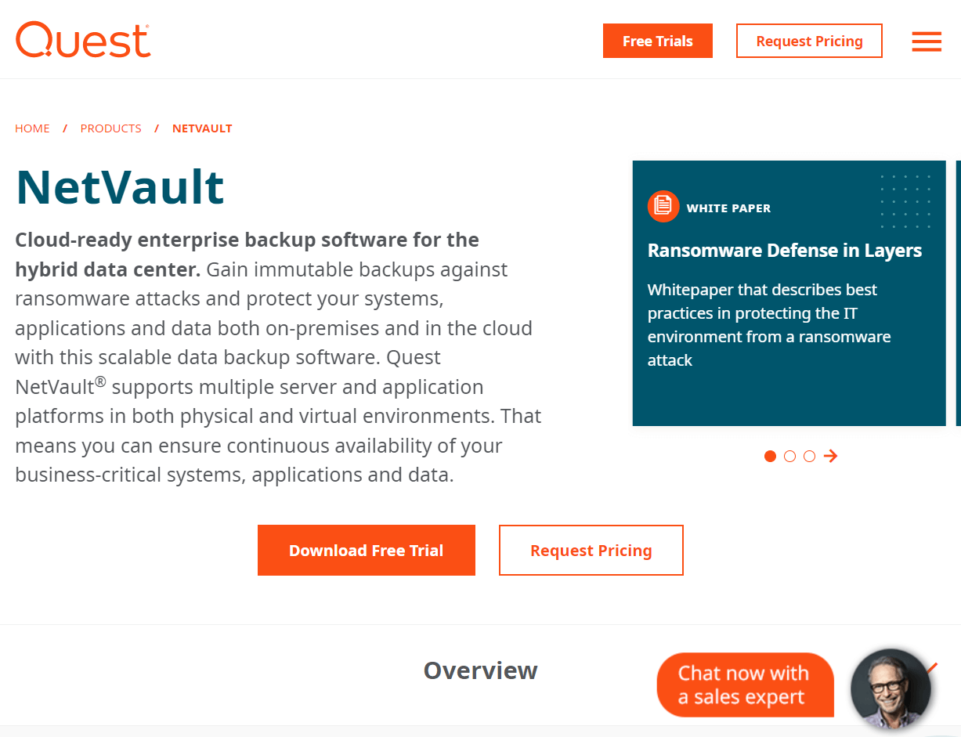This screenshot has height=737, width=961.
Task: Select the first carousel dot
Action: [x=770, y=456]
